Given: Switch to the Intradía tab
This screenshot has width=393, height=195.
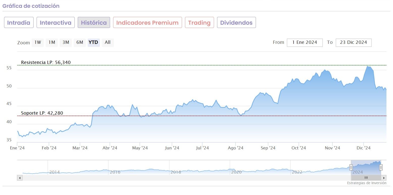Looking at the screenshot, I should (x=19, y=23).
